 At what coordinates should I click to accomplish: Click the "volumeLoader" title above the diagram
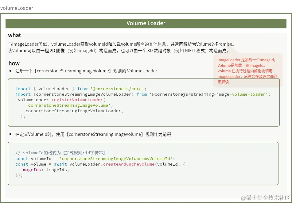[17, 8]
